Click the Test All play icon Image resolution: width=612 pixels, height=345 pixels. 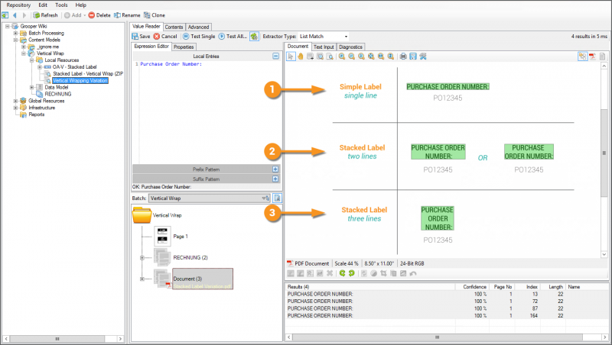[222, 36]
